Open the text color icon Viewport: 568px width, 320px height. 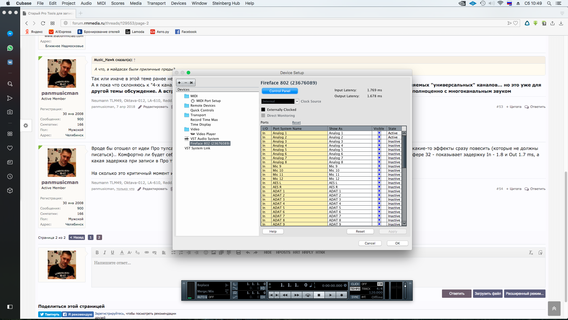click(x=122, y=252)
